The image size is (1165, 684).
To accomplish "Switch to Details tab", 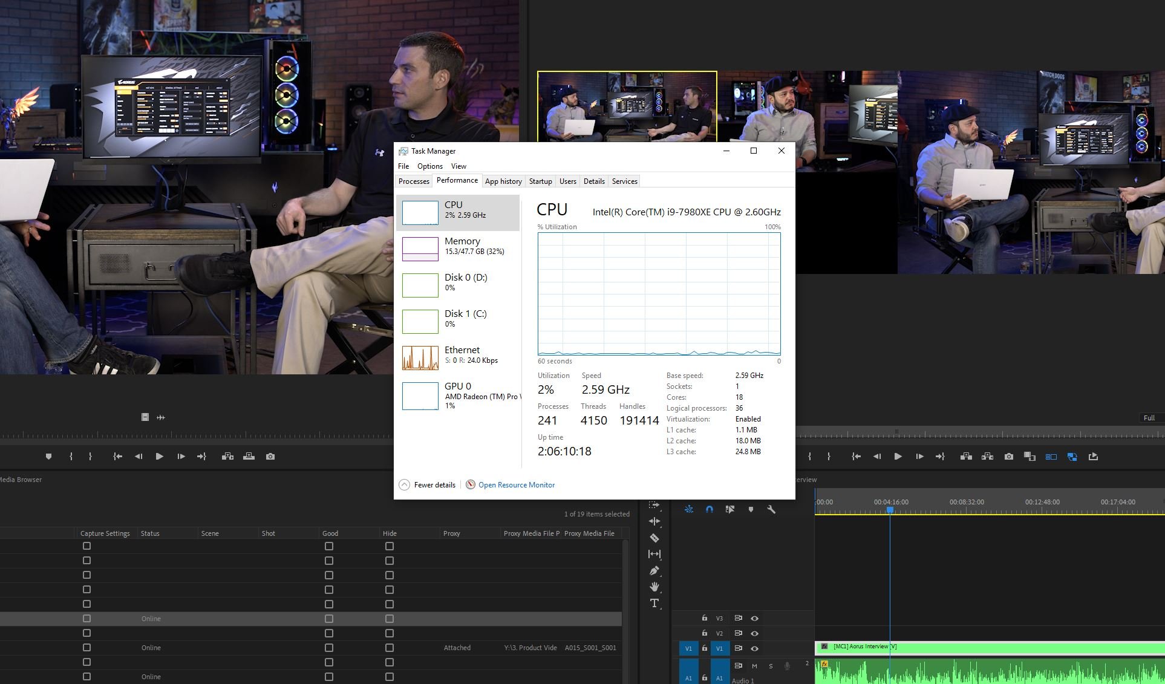I will [594, 181].
